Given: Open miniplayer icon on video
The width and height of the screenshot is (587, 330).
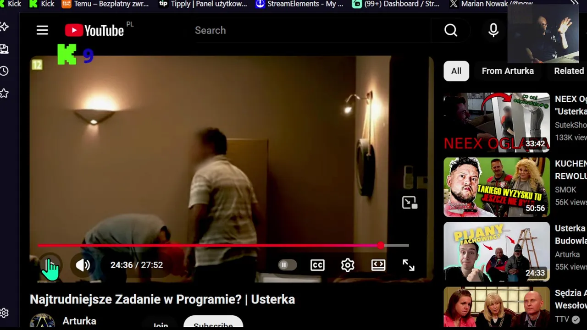Looking at the screenshot, I should [410, 203].
